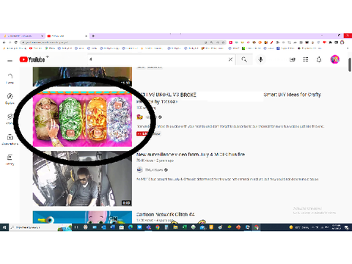Open the Windows Start menu
Image resolution: width=352 pixels, height=264 pixels.
[4, 227]
